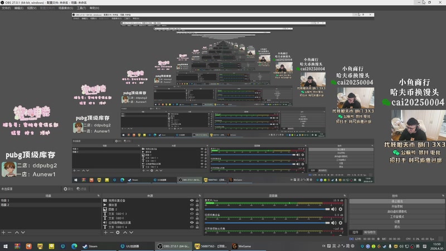Toggle visibility eye of 文本 (GDI+) 3 source

point(192,214)
